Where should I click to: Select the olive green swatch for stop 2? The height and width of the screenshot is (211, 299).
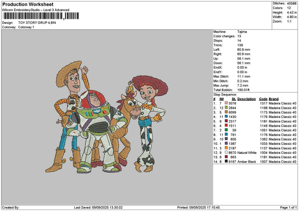click(x=226, y=107)
